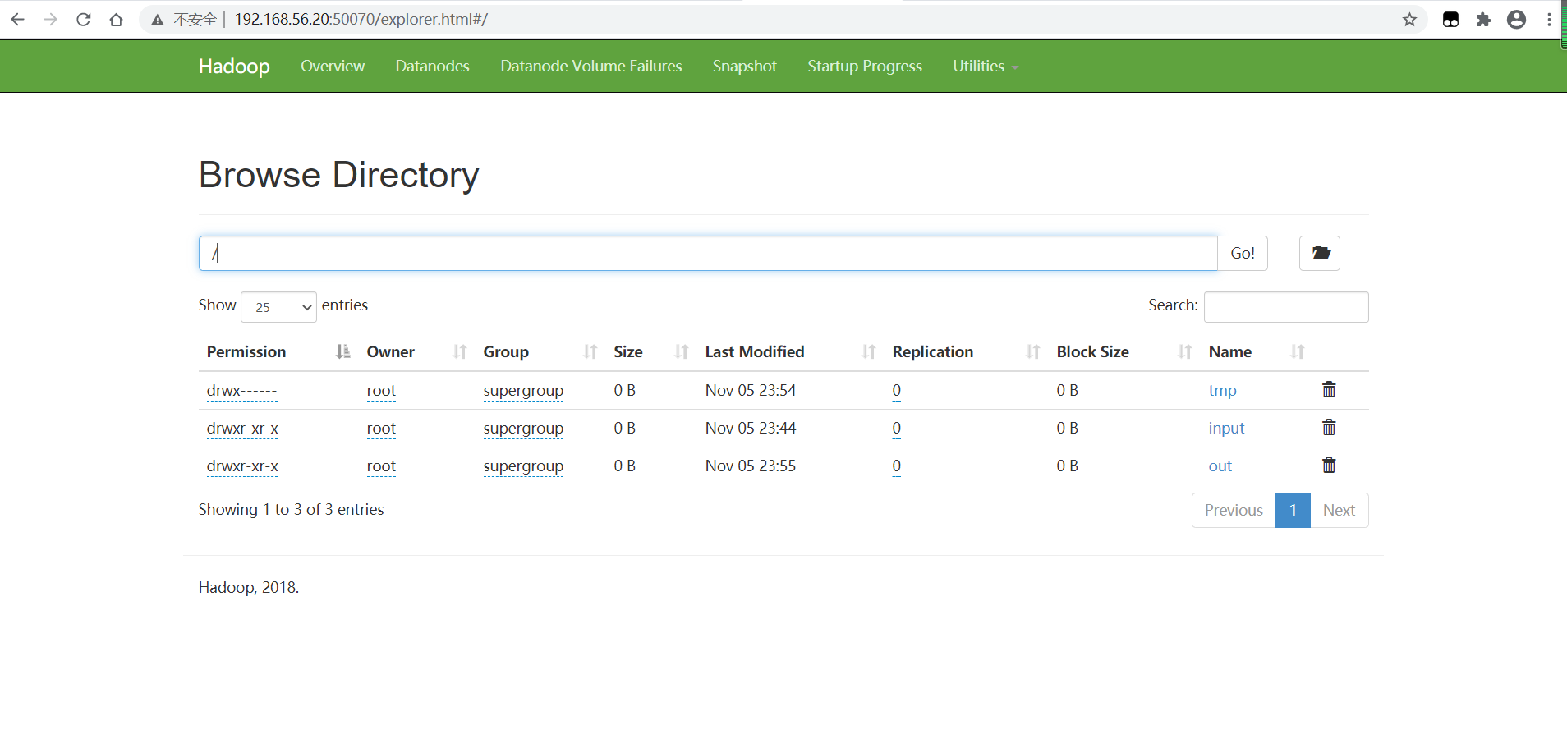
Task: Open the Snapshot tab
Action: point(744,67)
